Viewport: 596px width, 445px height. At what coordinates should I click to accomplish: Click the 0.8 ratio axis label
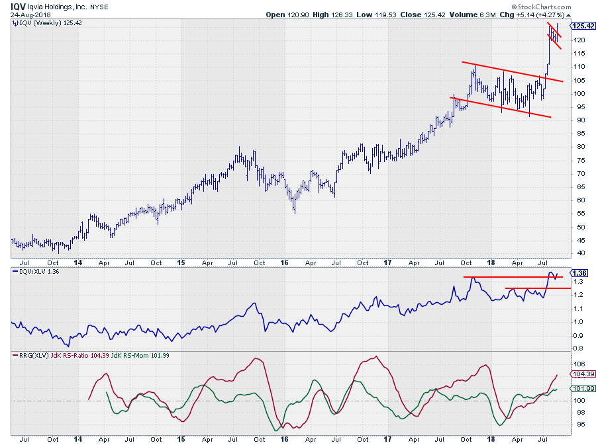(x=579, y=348)
